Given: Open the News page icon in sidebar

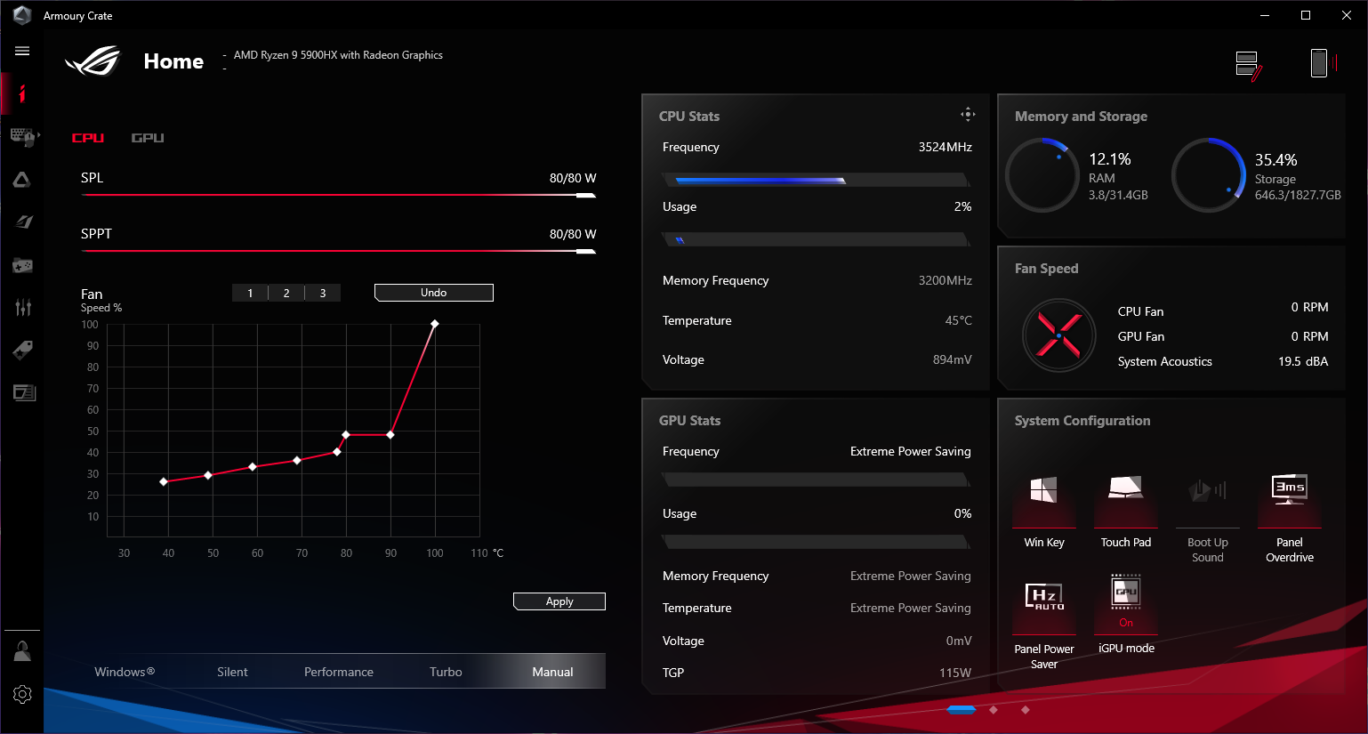Looking at the screenshot, I should pyautogui.click(x=24, y=392).
